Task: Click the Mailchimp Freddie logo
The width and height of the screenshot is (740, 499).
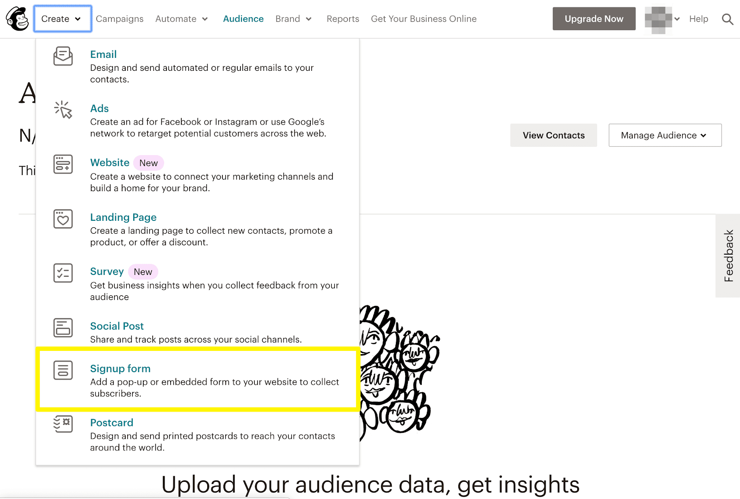Action: coord(17,19)
